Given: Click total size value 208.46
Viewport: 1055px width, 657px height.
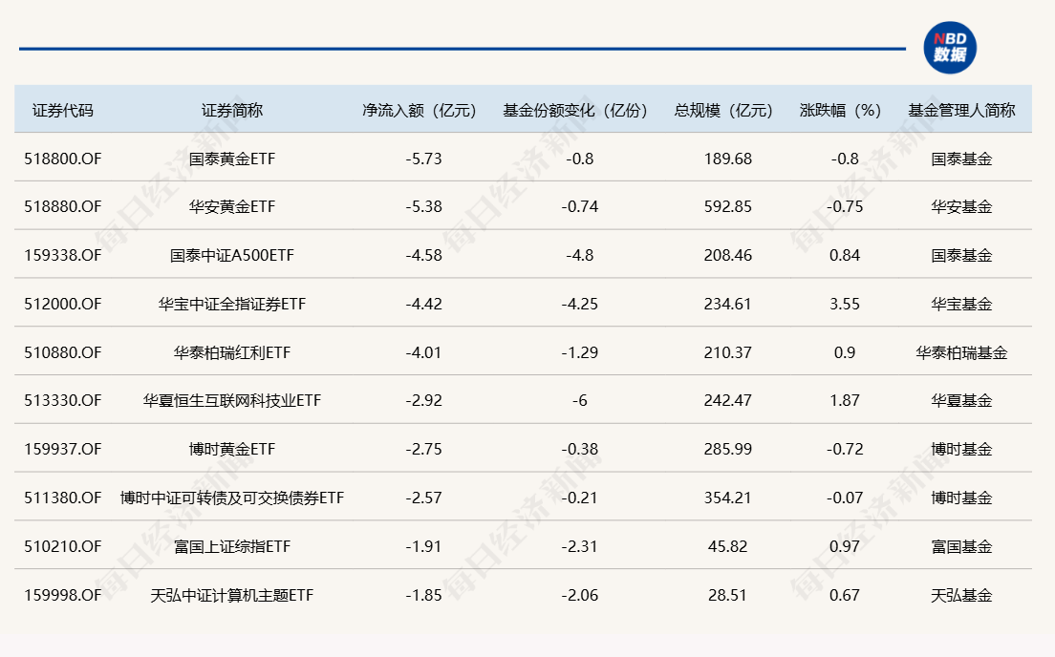Looking at the screenshot, I should [x=728, y=256].
